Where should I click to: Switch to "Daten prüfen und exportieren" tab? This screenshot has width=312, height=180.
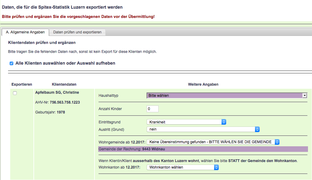point(77,32)
